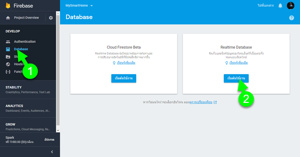Open project settings gear icon
The height and width of the screenshot is (157, 300).
(x=51, y=18)
